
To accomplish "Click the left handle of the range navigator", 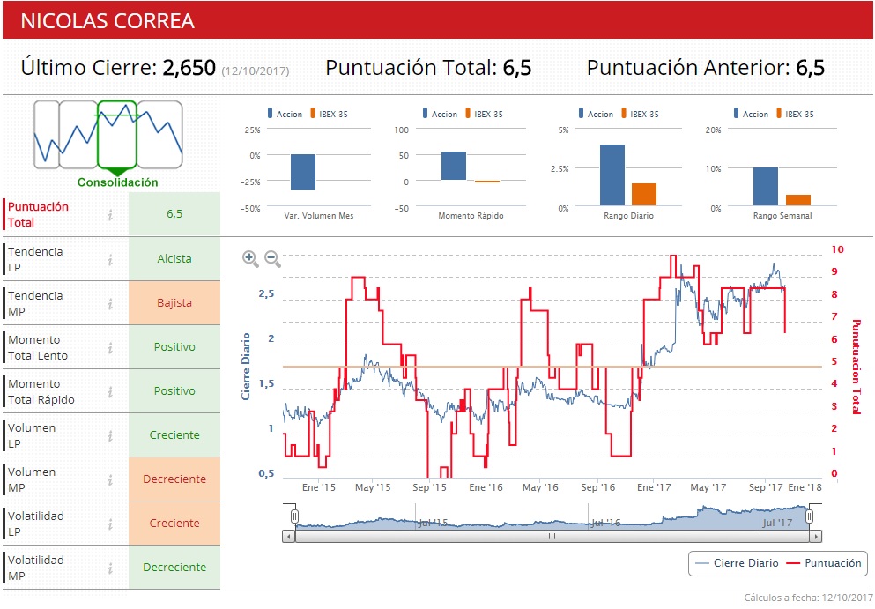I will [x=294, y=516].
